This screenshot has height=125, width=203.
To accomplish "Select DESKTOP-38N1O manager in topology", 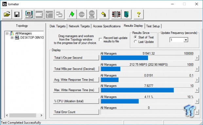I will (32, 38).
